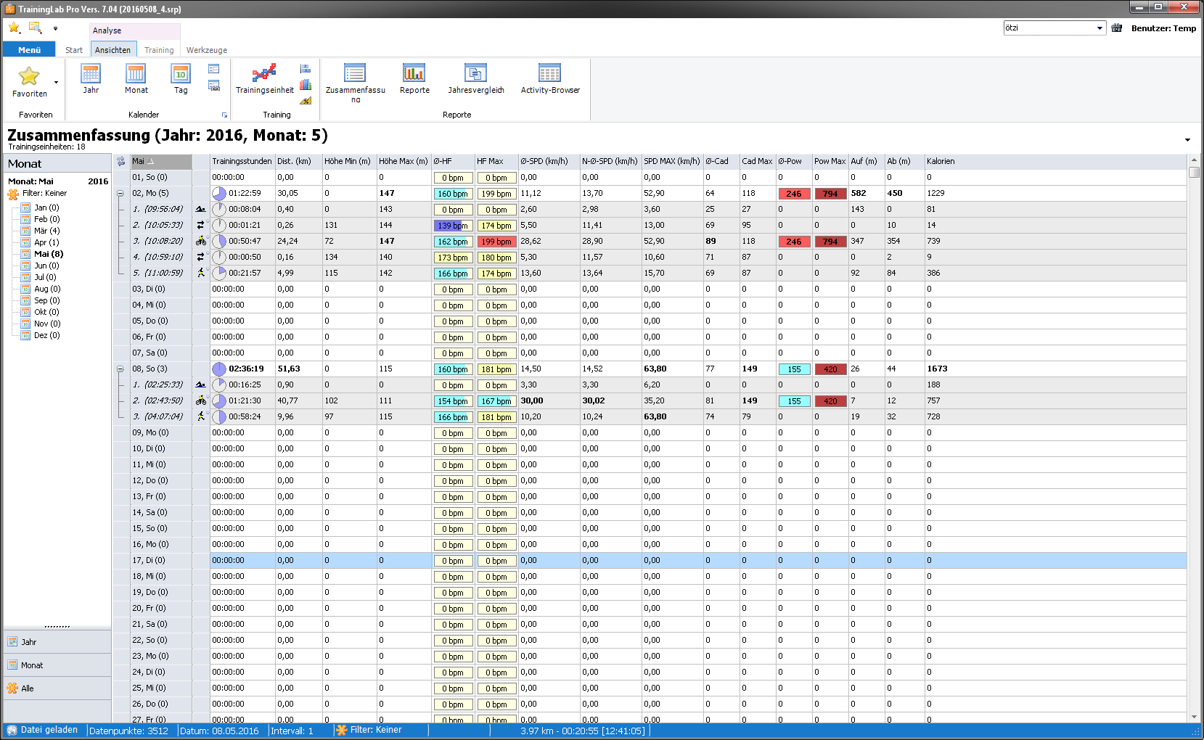Viewport: 1204px width, 740px height.
Task: Sort by the Kalorien column header
Action: coord(1055,161)
